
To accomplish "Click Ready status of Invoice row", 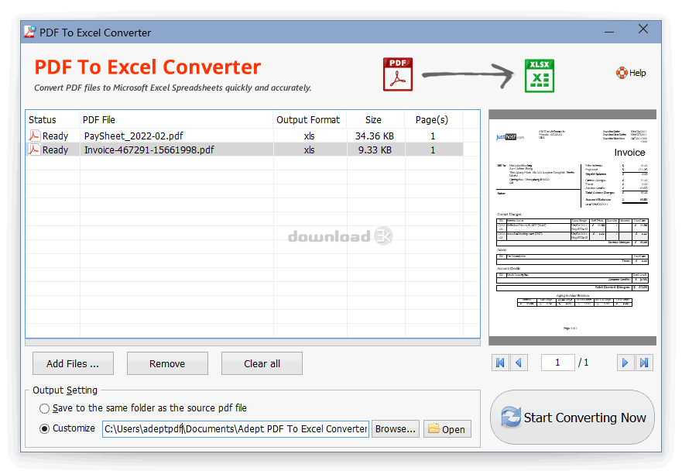I will coord(55,150).
